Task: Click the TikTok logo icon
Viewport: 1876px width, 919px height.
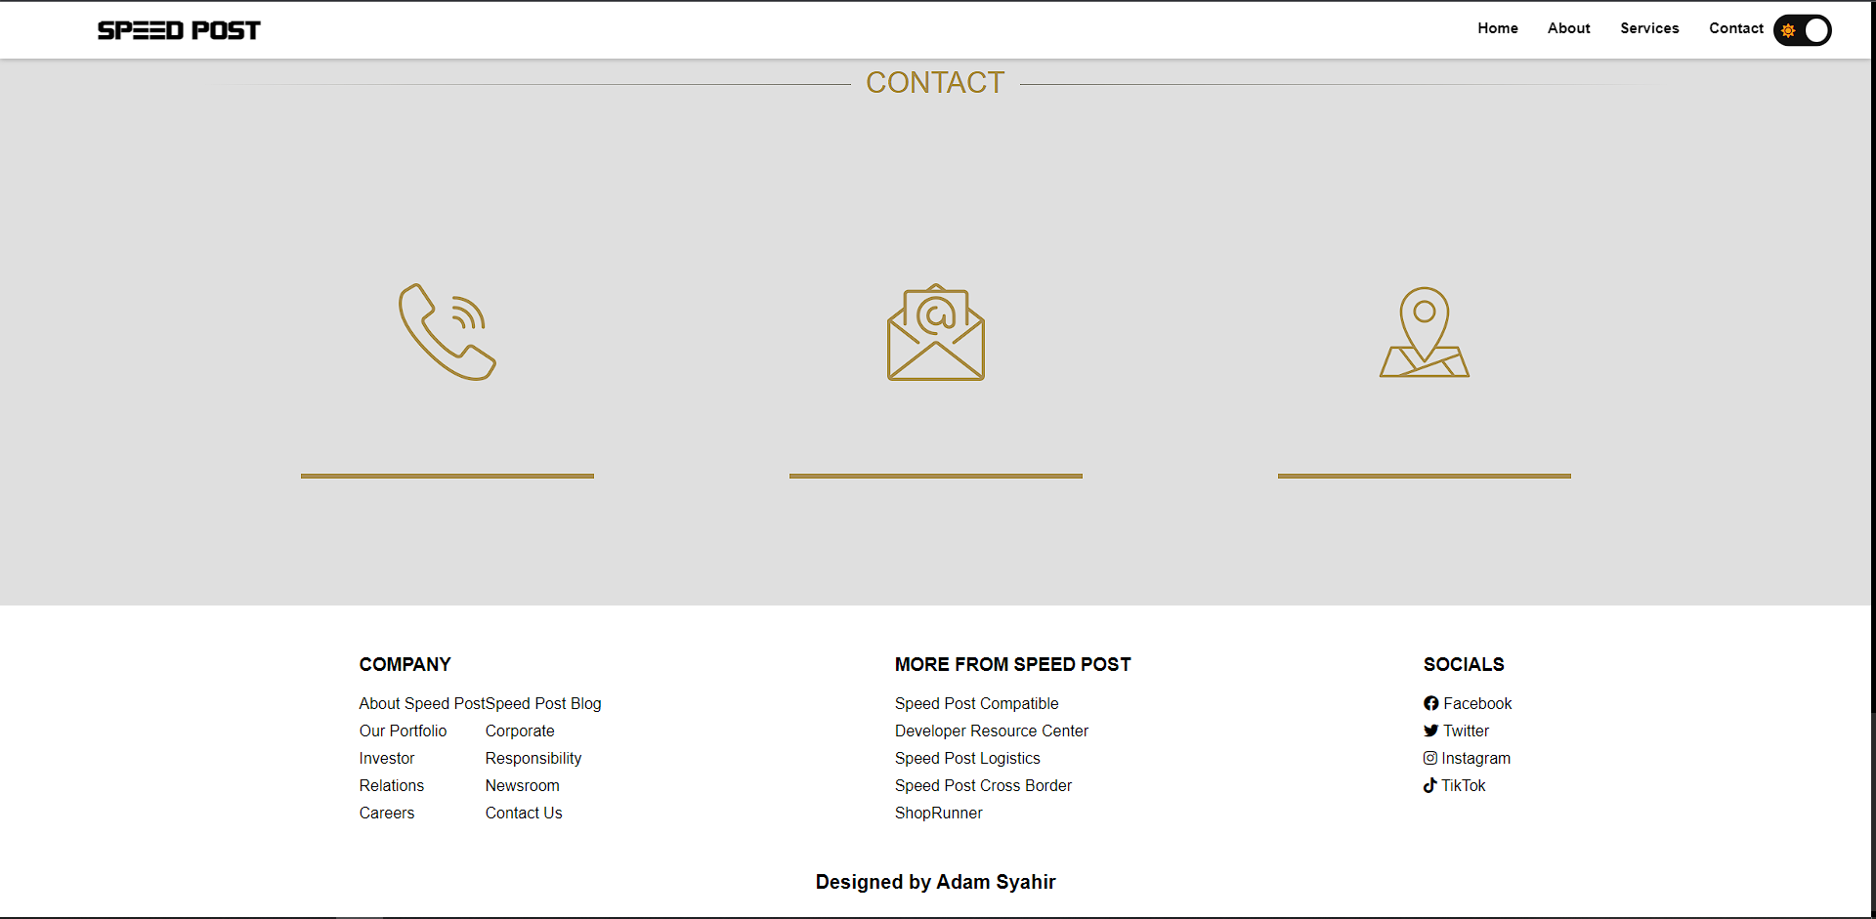Action: click(1429, 785)
